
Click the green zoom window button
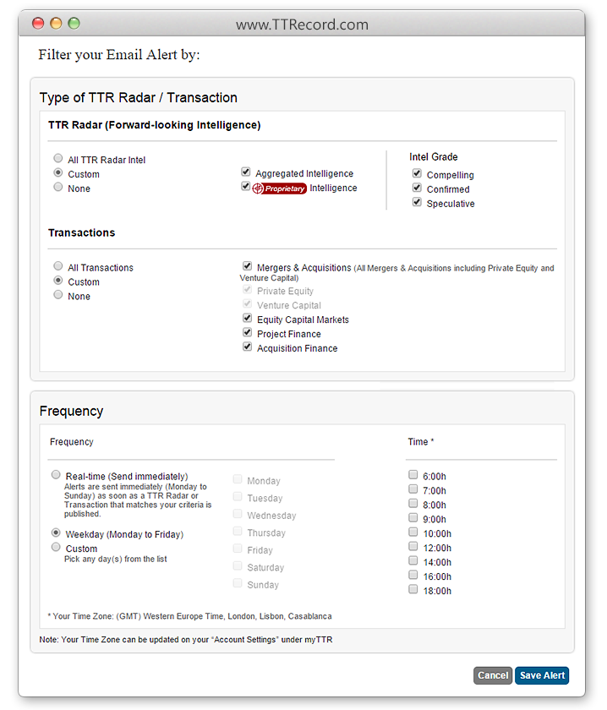pyautogui.click(x=74, y=23)
